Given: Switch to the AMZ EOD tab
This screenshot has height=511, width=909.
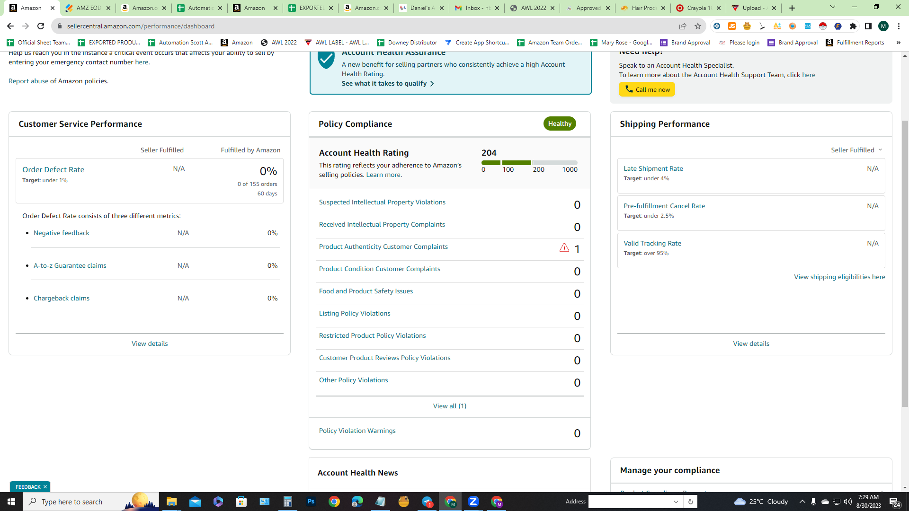Looking at the screenshot, I should coord(89,8).
